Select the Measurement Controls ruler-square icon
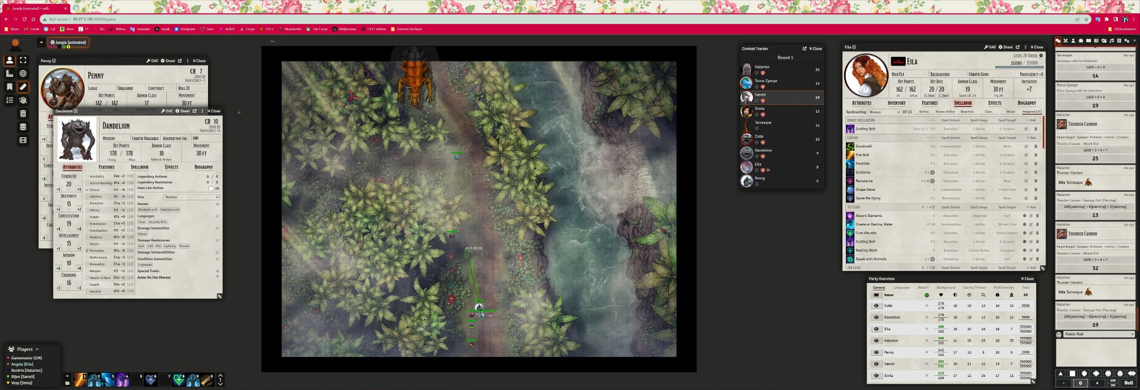 [x=10, y=73]
